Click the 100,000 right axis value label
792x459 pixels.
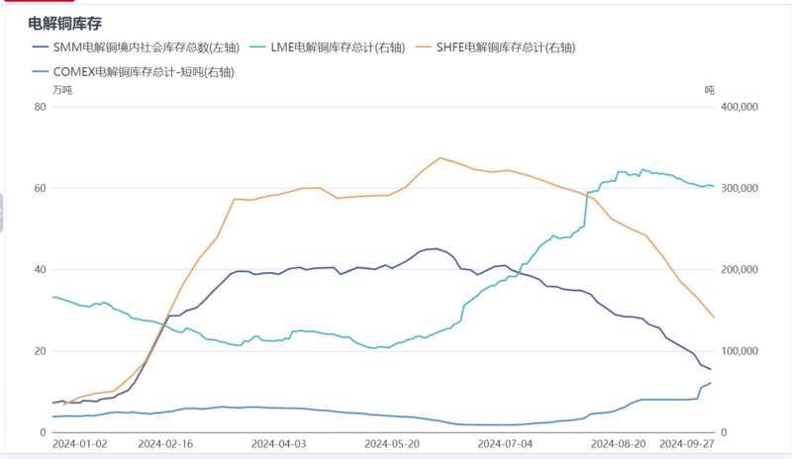738,351
